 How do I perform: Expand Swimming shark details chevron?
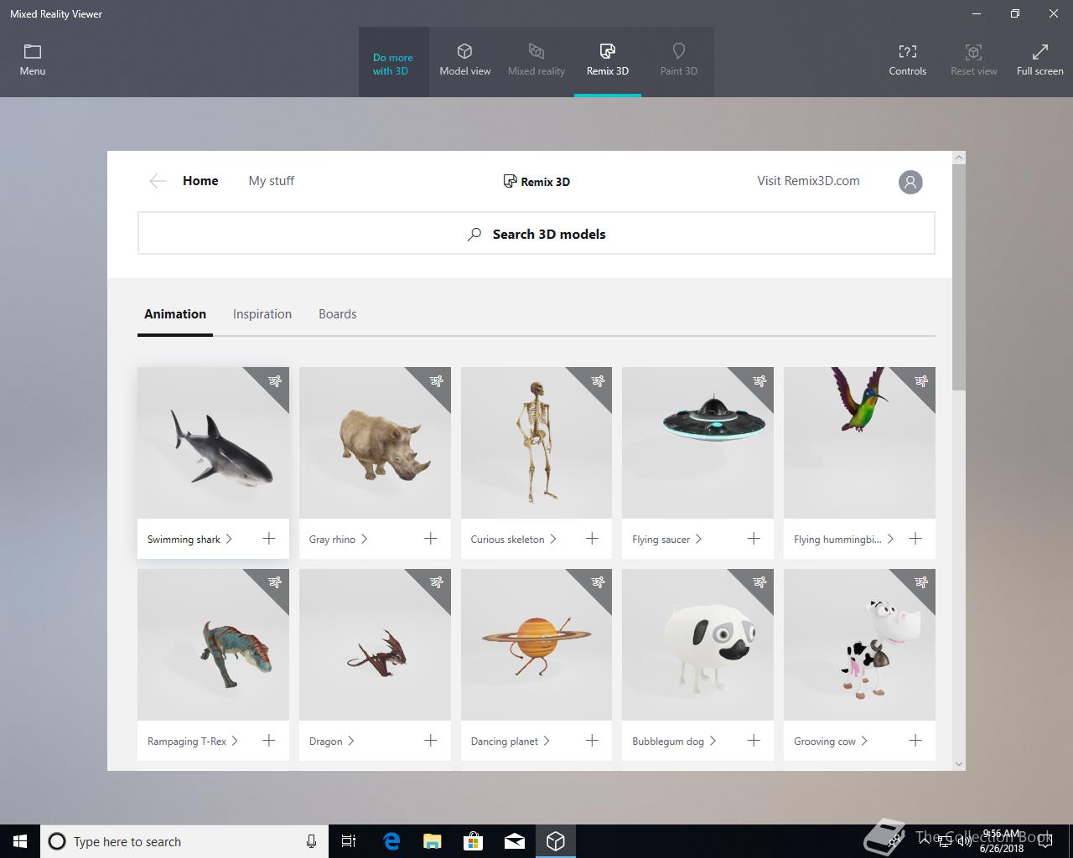click(x=229, y=539)
